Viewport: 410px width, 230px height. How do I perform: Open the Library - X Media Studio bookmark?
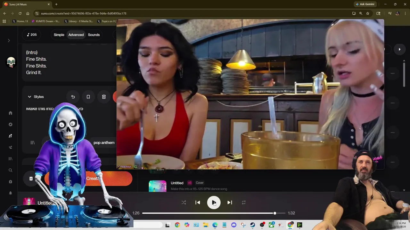[79, 21]
